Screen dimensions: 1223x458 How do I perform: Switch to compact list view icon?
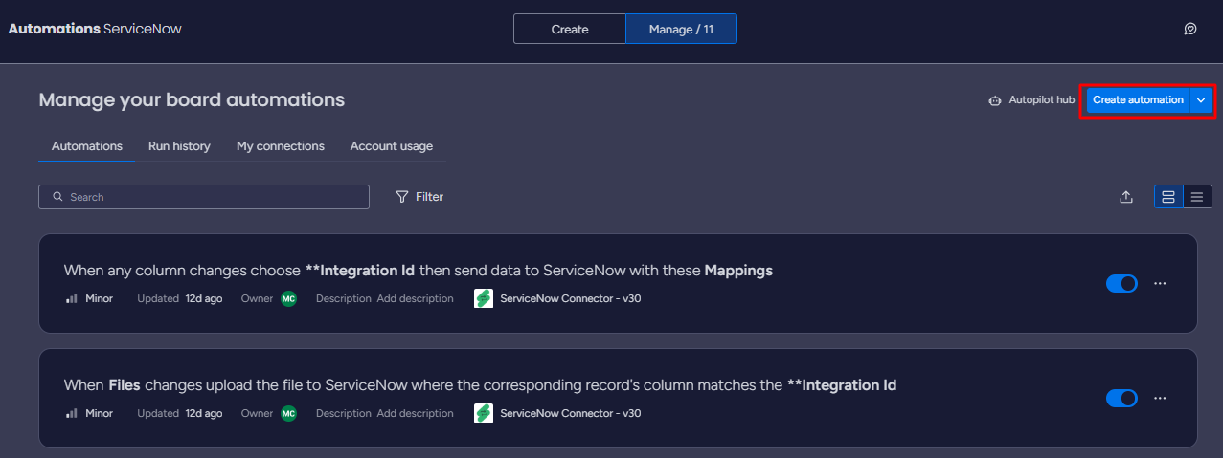click(x=1196, y=197)
